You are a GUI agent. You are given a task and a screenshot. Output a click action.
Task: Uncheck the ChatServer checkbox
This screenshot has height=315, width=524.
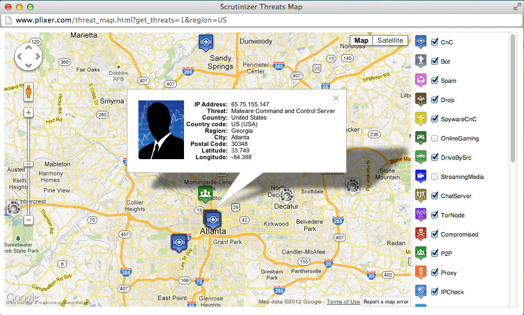pyautogui.click(x=435, y=195)
